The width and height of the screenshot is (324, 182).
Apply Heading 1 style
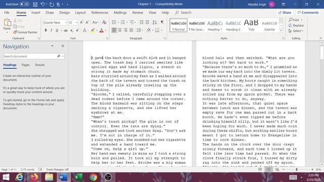[x=215, y=26]
